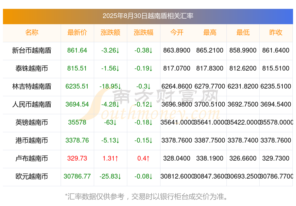
Task: Click high value 865.2100
Action: pyautogui.click(x=210, y=50)
